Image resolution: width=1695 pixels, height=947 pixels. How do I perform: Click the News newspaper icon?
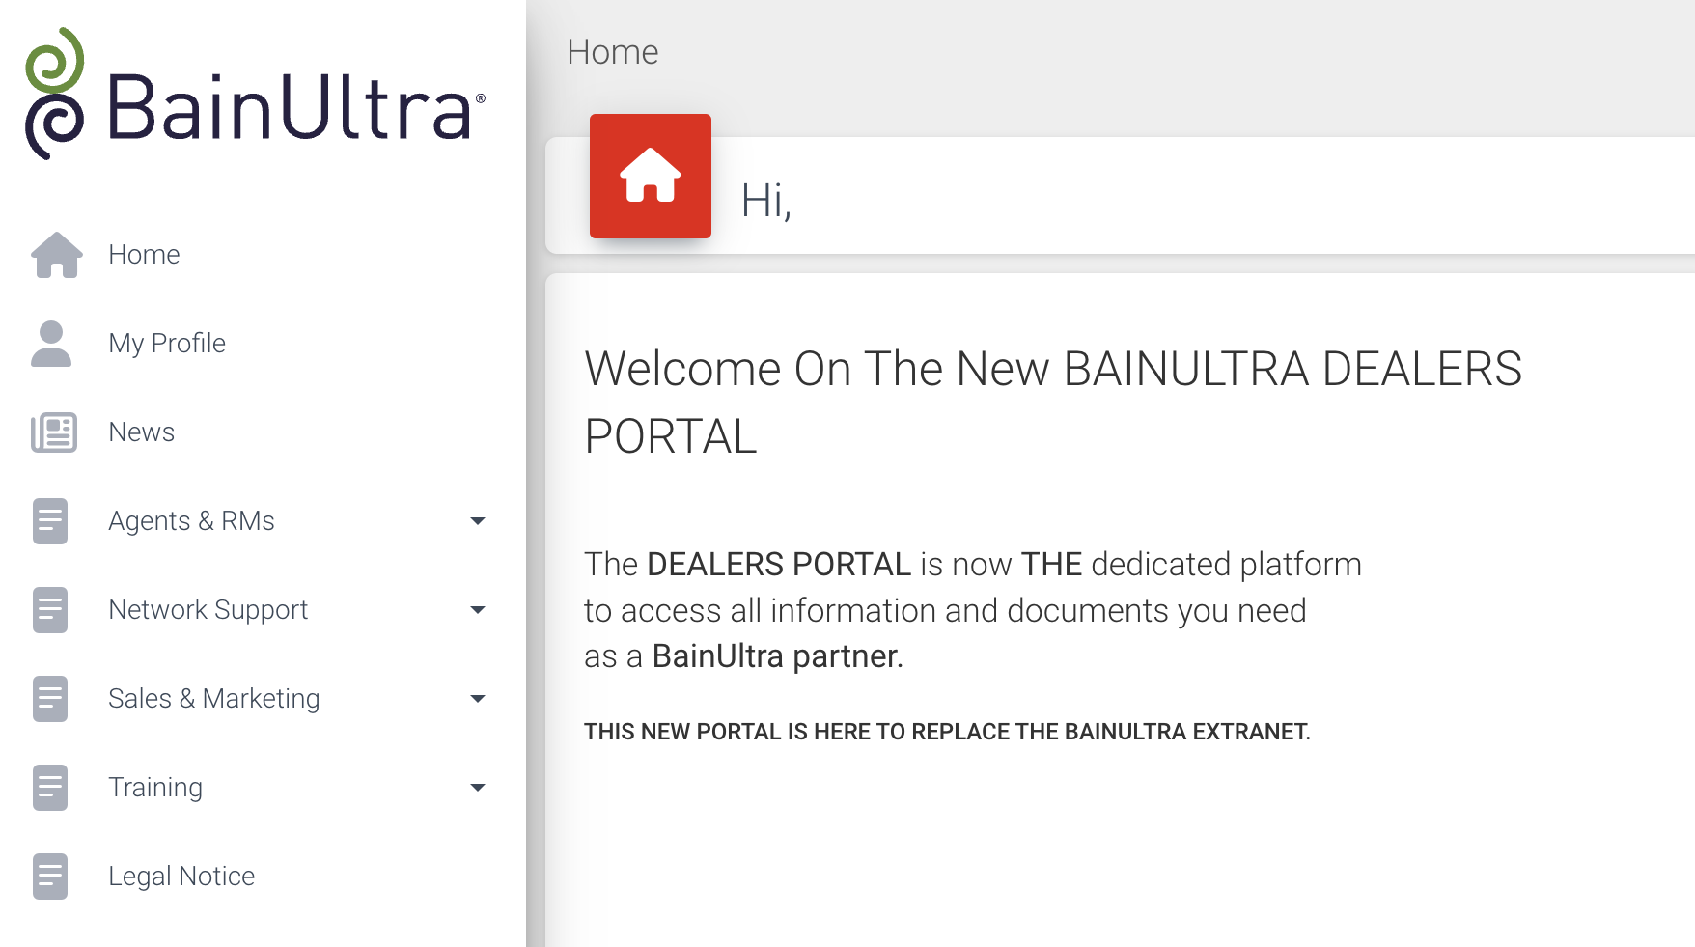point(54,432)
